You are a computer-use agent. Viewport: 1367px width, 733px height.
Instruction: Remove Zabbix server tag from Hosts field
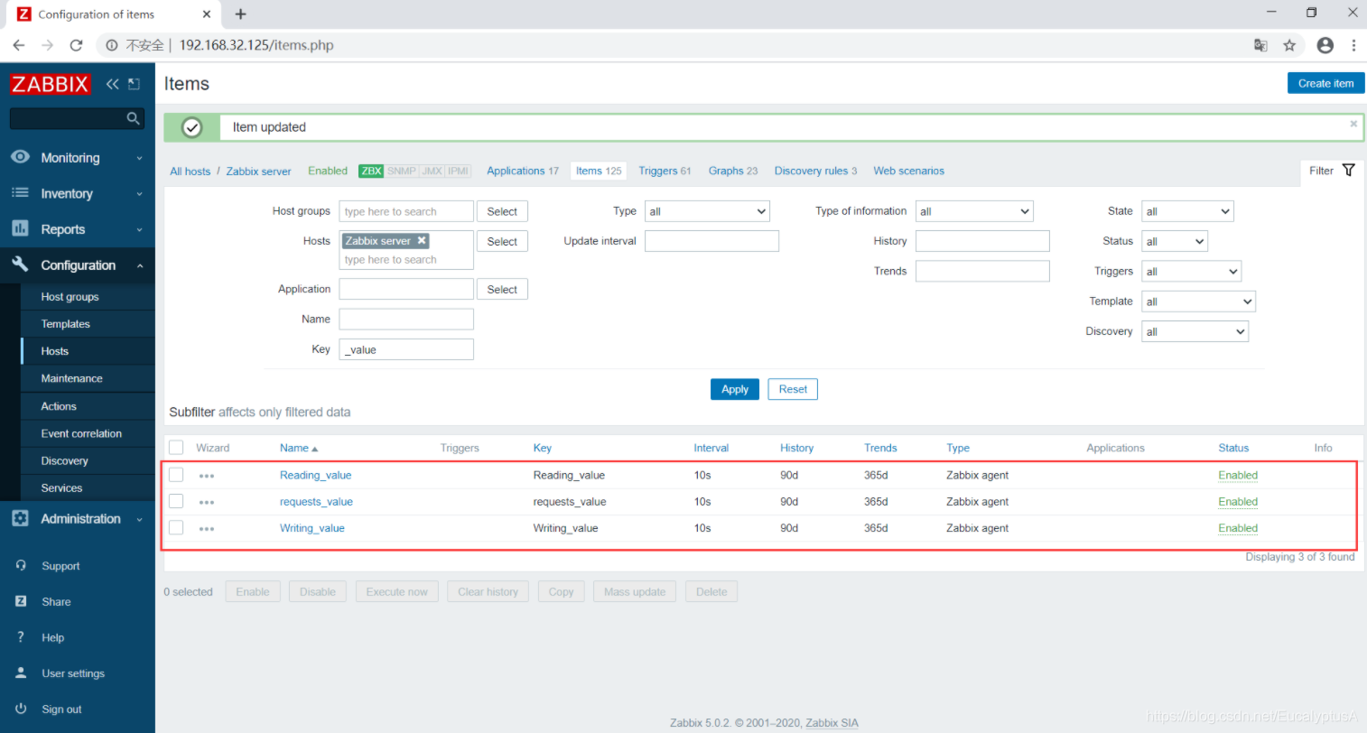(x=422, y=240)
